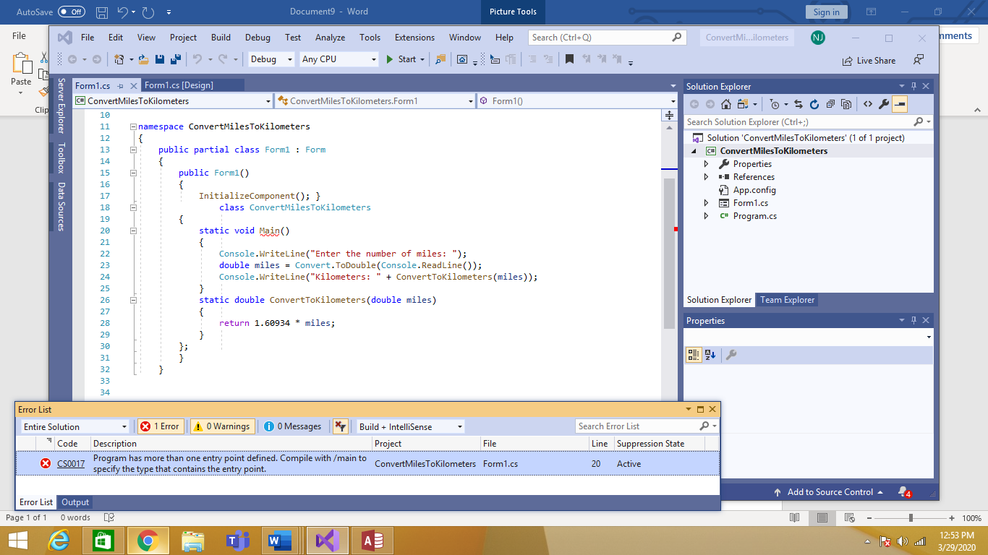This screenshot has width=988, height=555.
Task: Click the Word zoom slider
Action: [x=911, y=518]
